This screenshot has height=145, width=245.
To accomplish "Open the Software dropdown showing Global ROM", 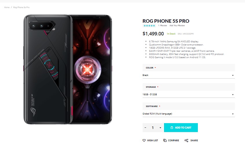I will coord(189,114).
